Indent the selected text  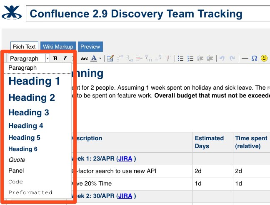coord(210,59)
